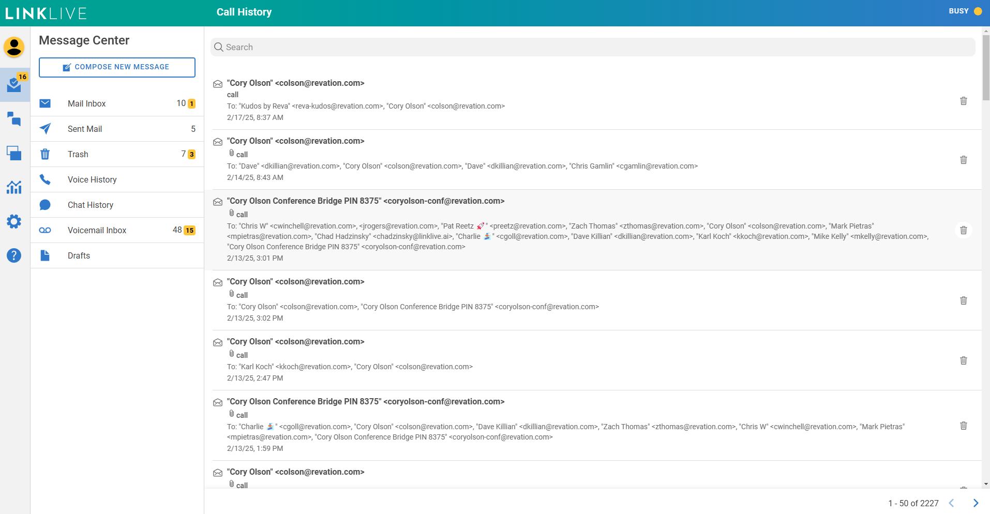The image size is (990, 514).
Task: Delete the 2/14/25 8:43 AM call entry
Action: (963, 160)
